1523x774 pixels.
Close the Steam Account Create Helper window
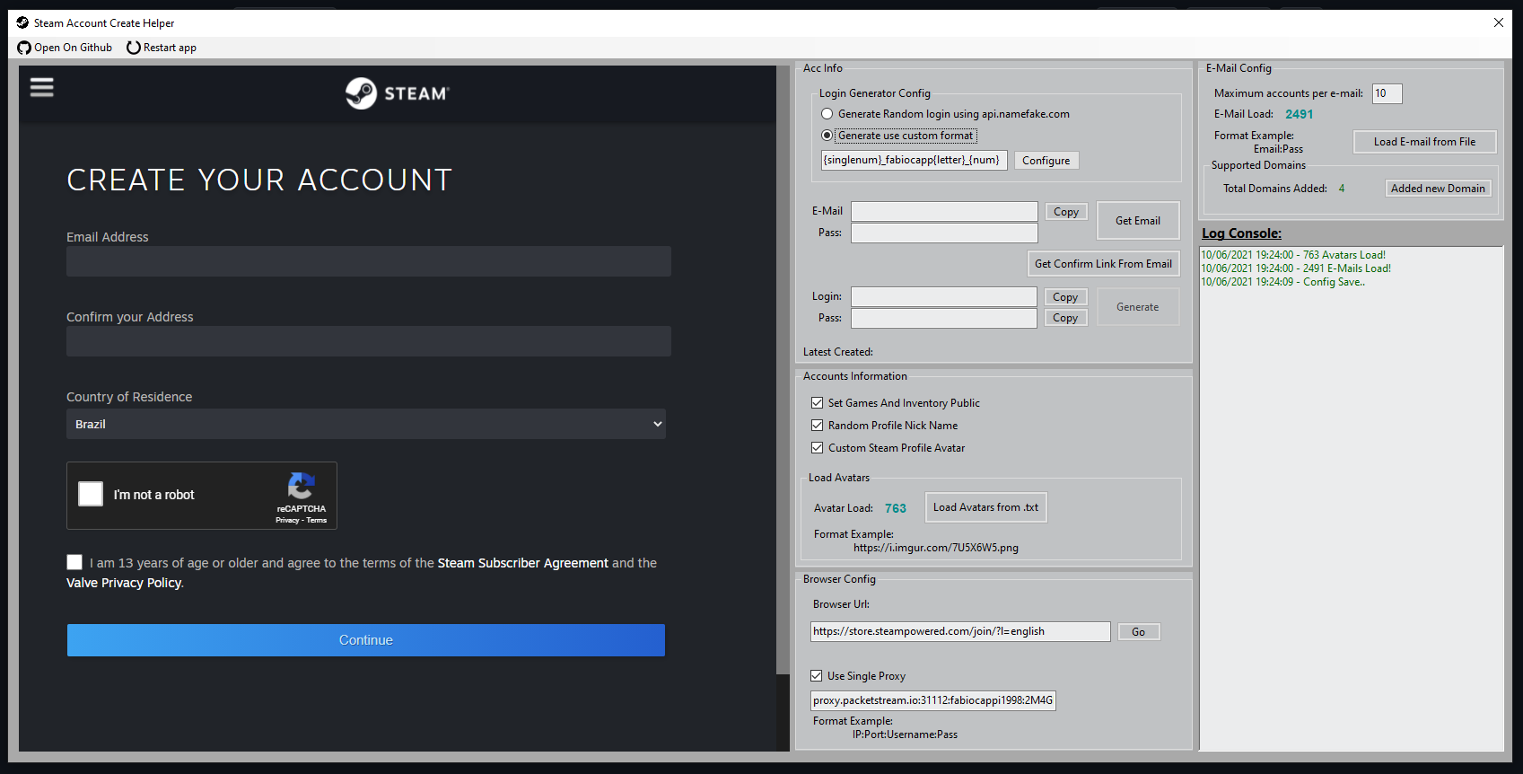coord(1498,22)
